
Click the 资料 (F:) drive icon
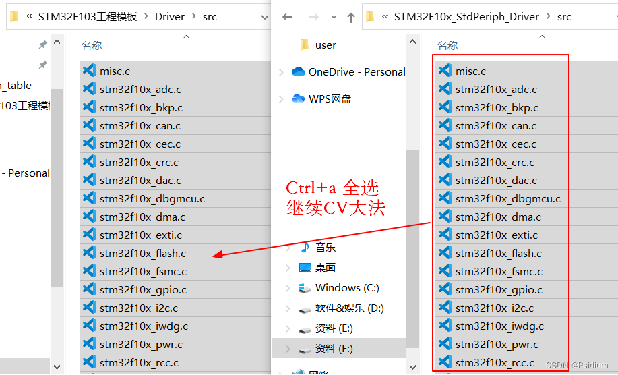[x=305, y=350]
